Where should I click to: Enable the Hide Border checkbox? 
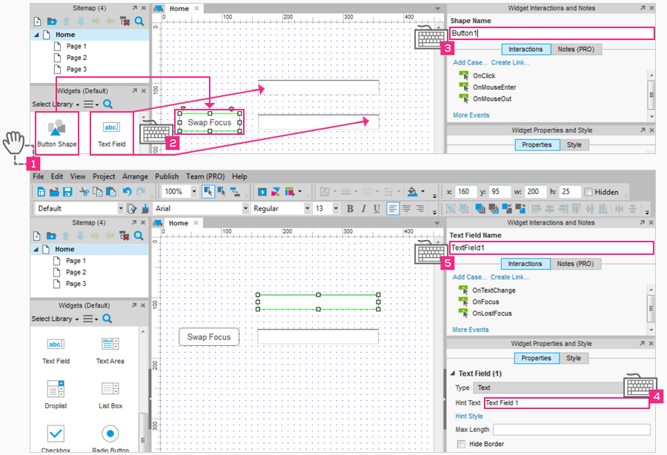(x=461, y=444)
